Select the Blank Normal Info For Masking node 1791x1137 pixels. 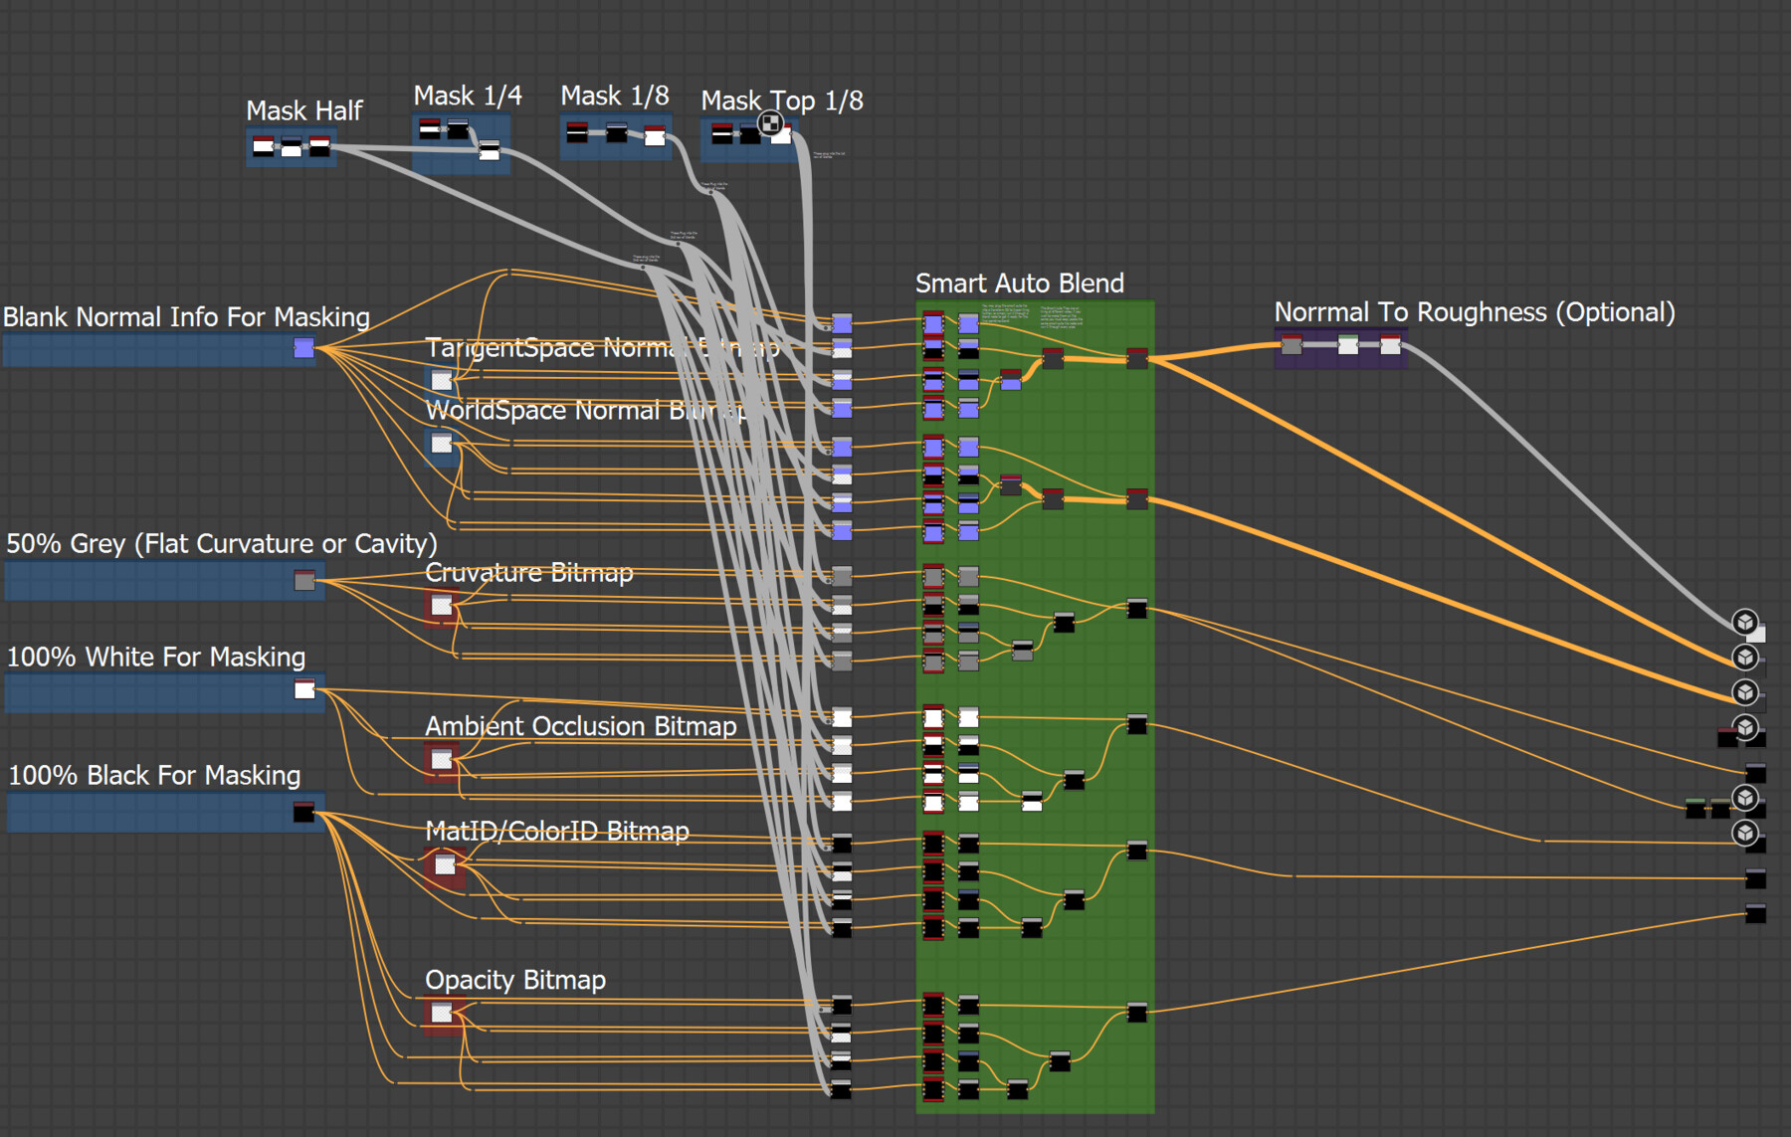click(x=302, y=347)
